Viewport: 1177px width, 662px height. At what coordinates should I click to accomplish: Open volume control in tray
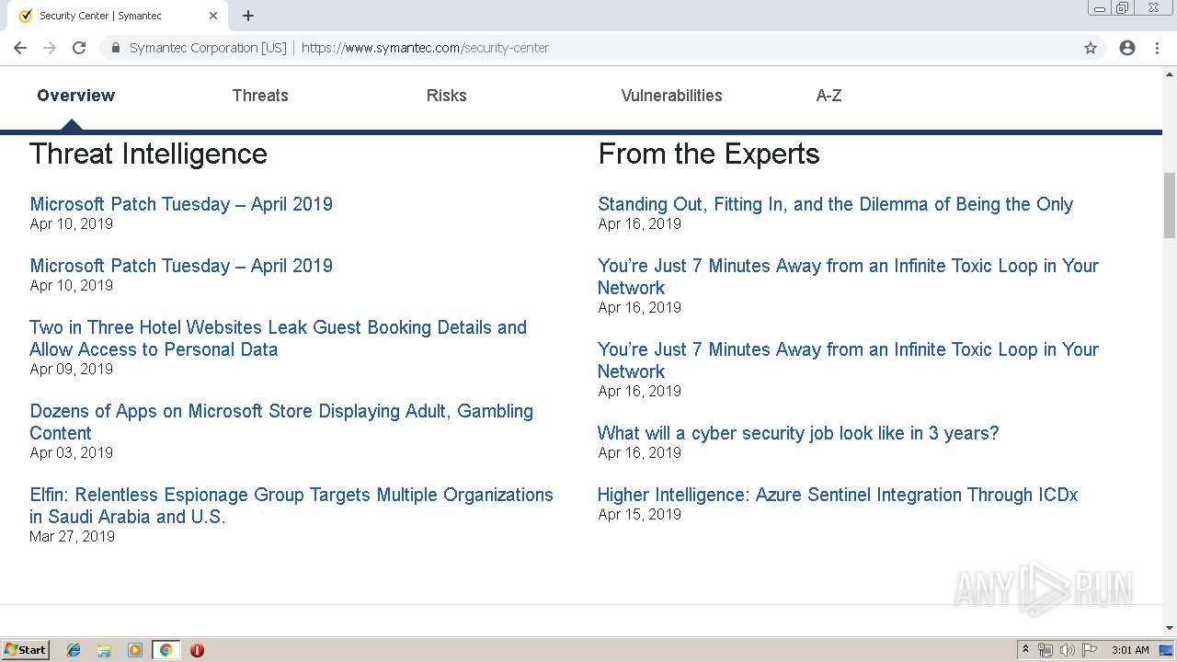(x=1068, y=650)
